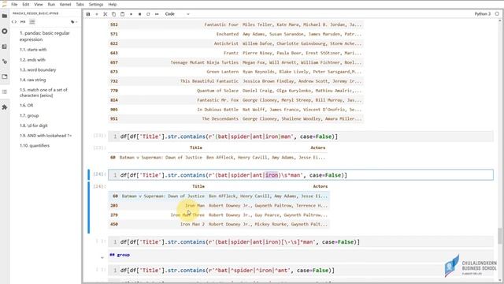The width and height of the screenshot is (504, 284).
Task: Open the tag dropdown in TOC toolbar
Action: (74, 22)
